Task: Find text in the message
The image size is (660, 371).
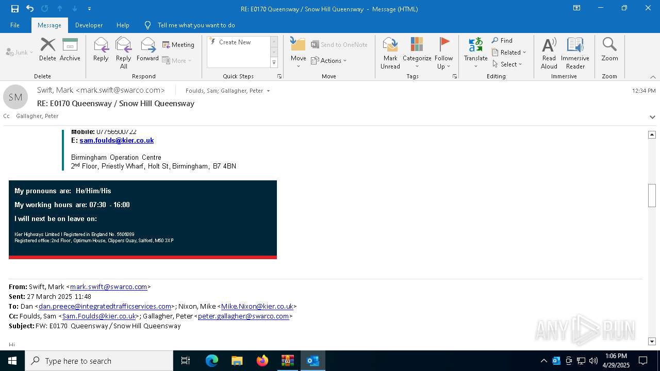Action: pos(502,41)
